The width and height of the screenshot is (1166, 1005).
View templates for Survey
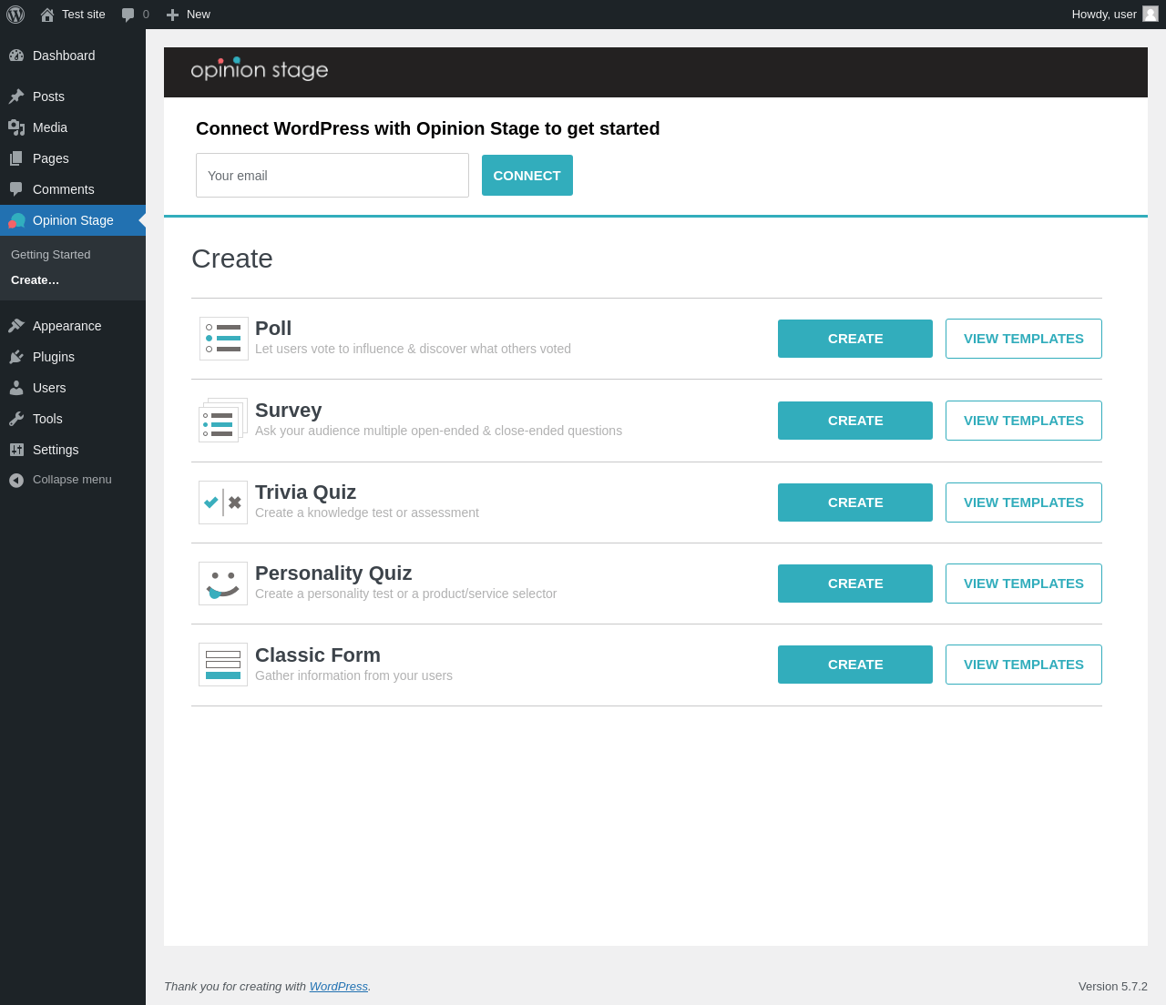1024,421
